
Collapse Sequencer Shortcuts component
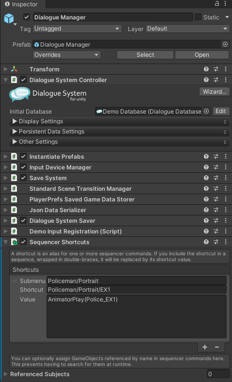click(x=6, y=242)
